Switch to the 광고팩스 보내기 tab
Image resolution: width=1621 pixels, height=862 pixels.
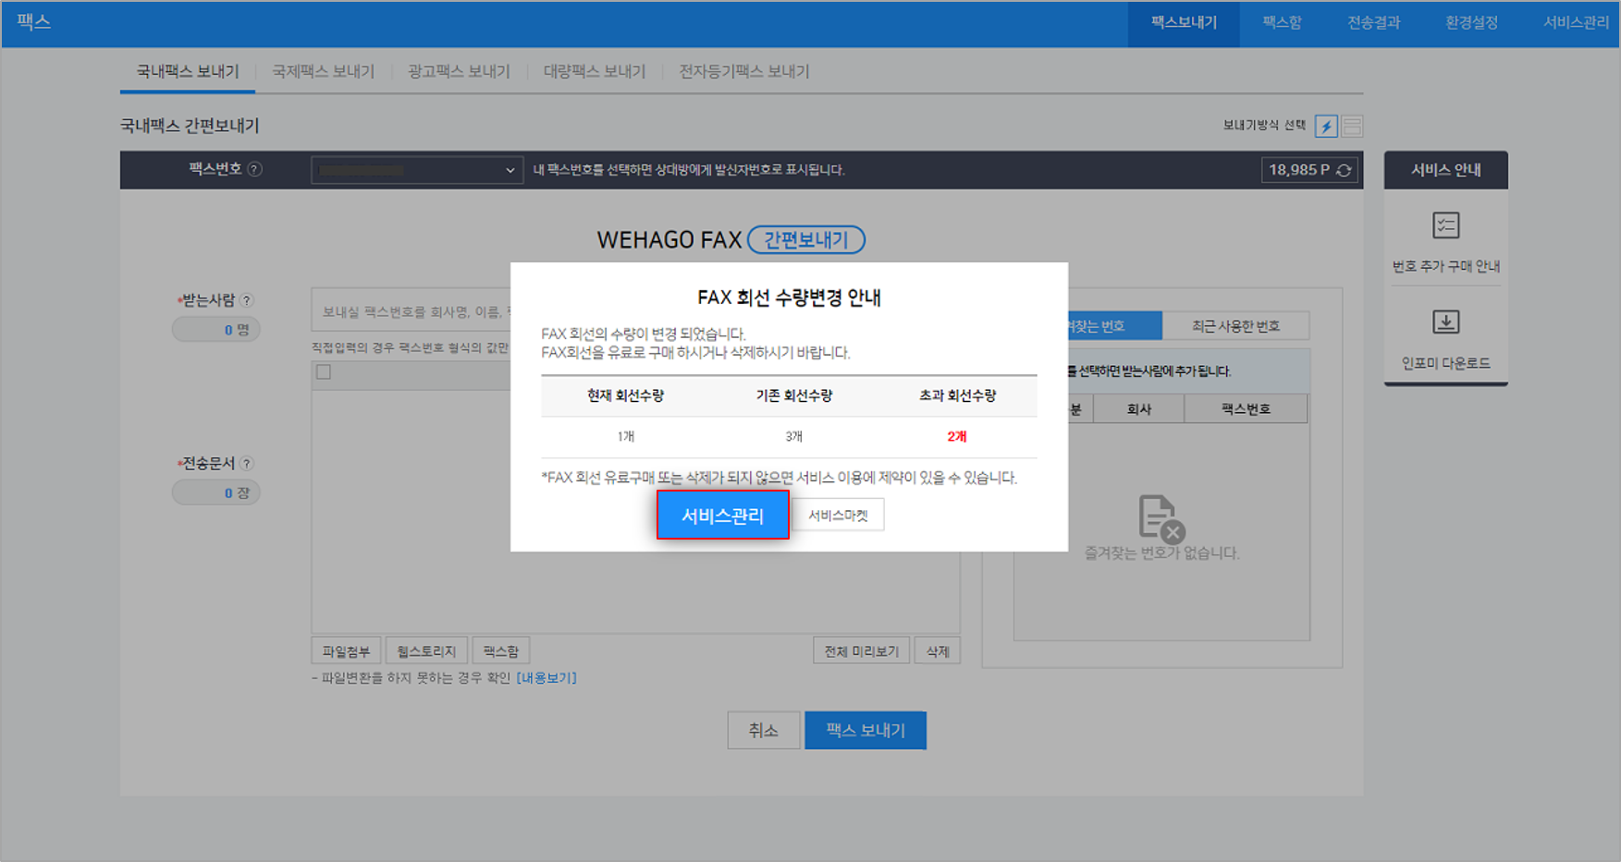(x=459, y=71)
